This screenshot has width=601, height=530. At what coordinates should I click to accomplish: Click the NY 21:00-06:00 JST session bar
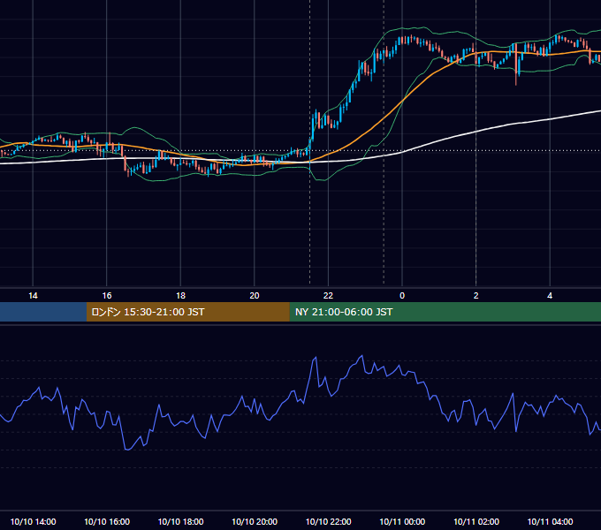tap(445, 312)
